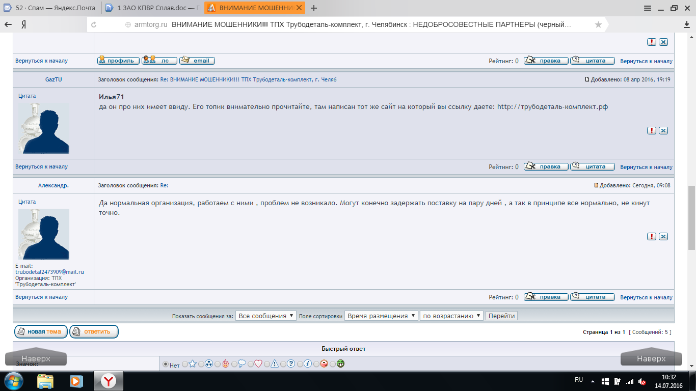The width and height of the screenshot is (696, 391).
Task: Click the browser back arrow
Action: coord(8,24)
